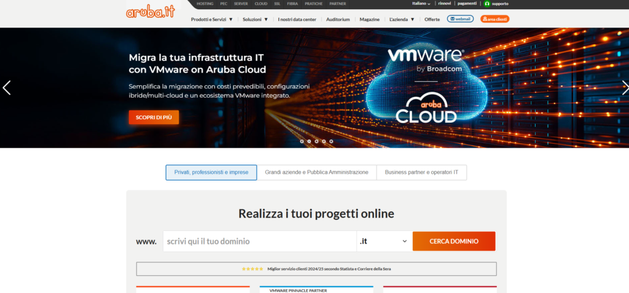The image size is (629, 293).
Task: Click CERCA DOMINIO button
Action: click(x=454, y=241)
